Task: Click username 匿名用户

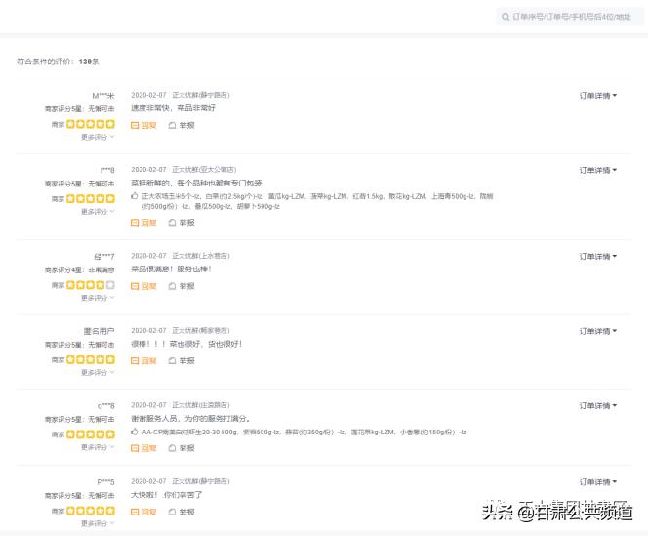Action: pos(99,331)
